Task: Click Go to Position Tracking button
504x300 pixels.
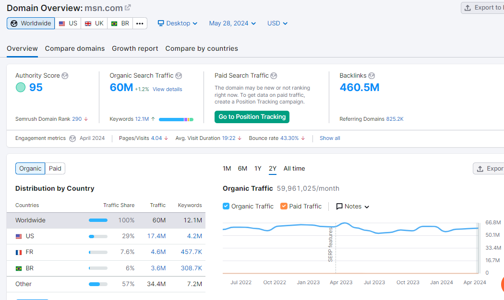Action: click(x=252, y=116)
